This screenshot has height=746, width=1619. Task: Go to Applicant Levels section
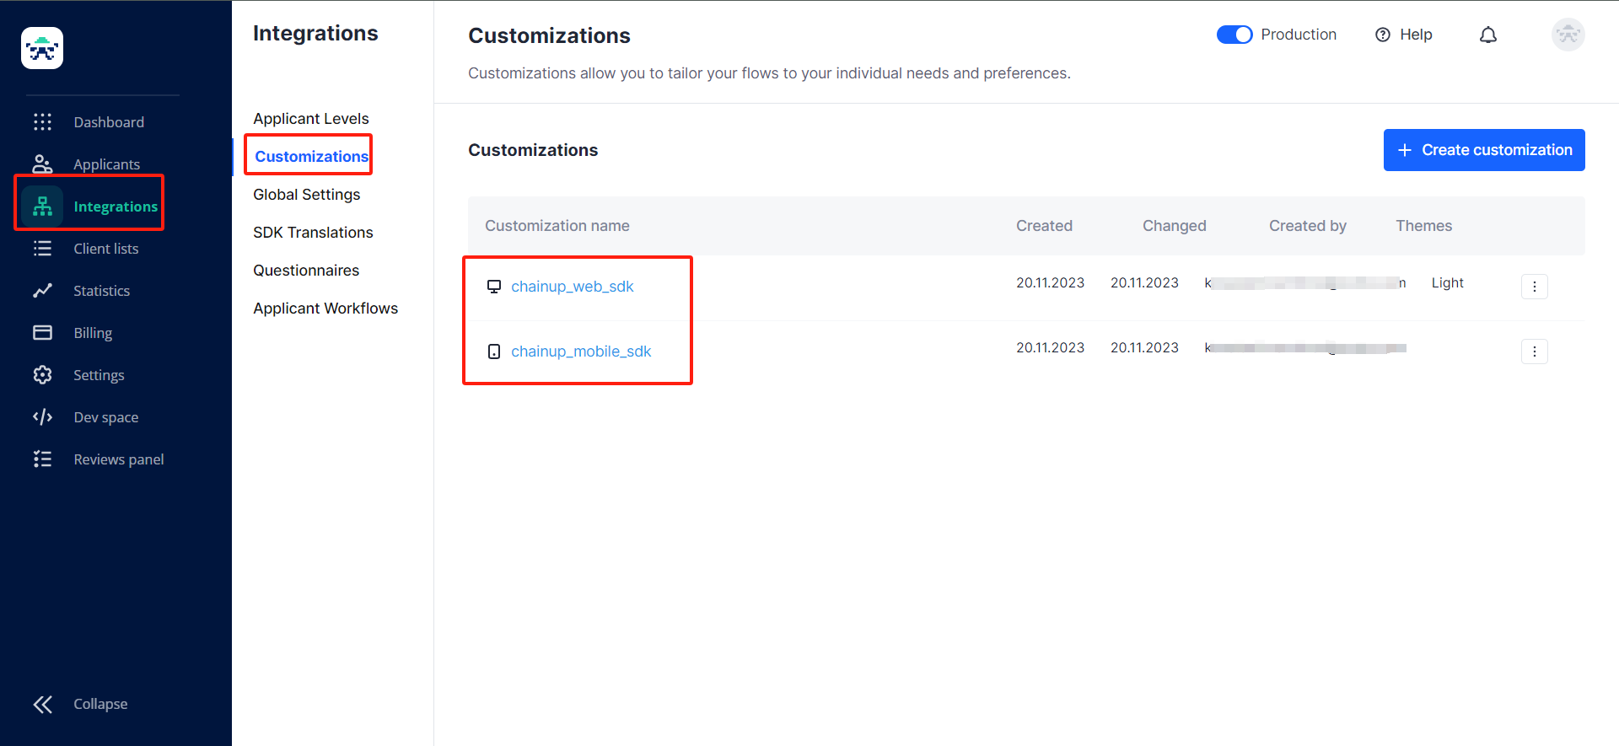[311, 119]
